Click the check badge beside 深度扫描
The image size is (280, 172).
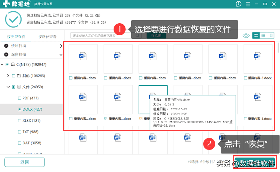point(6,55)
